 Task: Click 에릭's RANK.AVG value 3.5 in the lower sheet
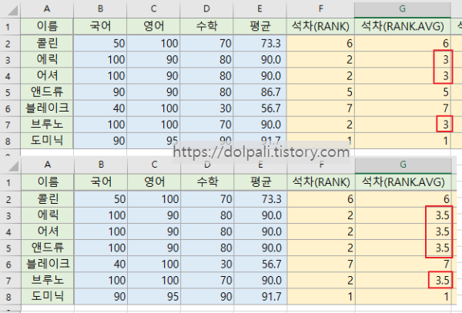403,215
